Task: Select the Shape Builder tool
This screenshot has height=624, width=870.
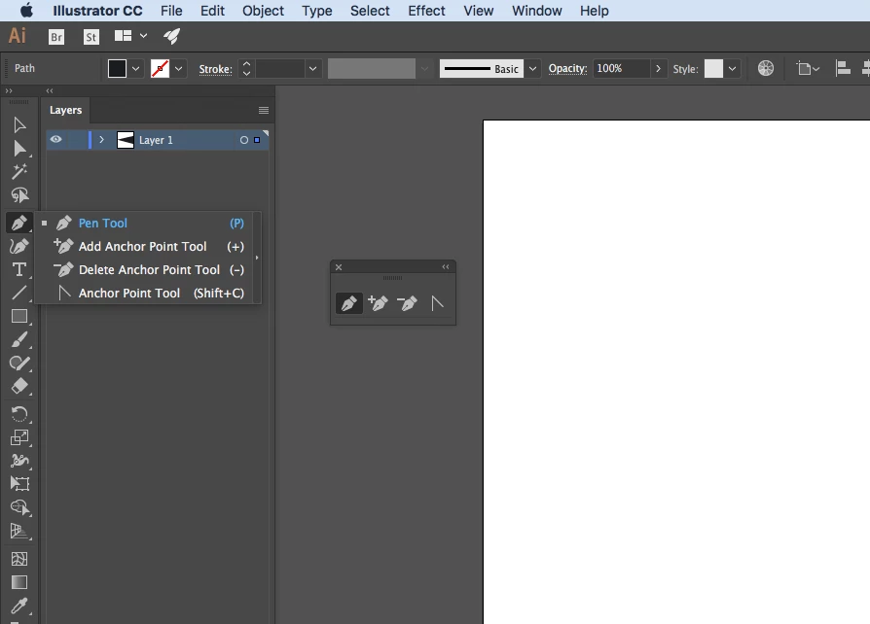Action: pyautogui.click(x=19, y=507)
